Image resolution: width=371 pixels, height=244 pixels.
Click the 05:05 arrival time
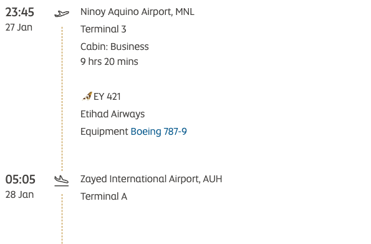(x=21, y=179)
